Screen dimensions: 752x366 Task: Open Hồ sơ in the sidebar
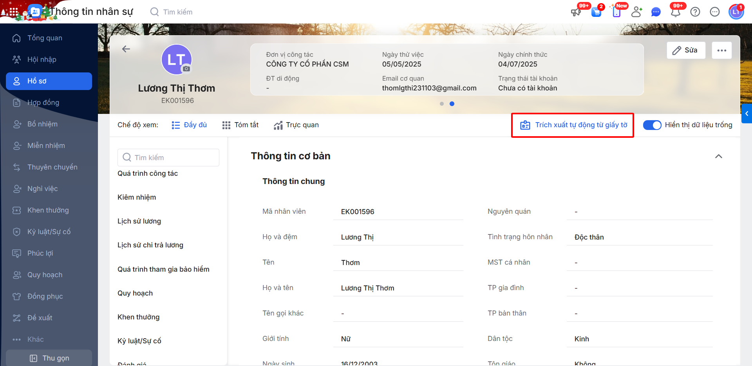49,81
